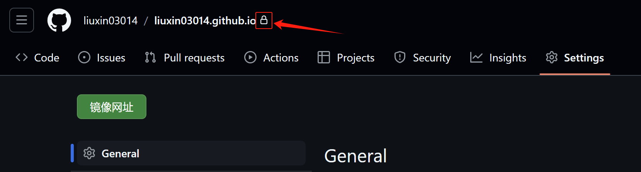Open the liuxin03014.github.io repository link
Screen dimensions: 641x172
[x=205, y=20]
